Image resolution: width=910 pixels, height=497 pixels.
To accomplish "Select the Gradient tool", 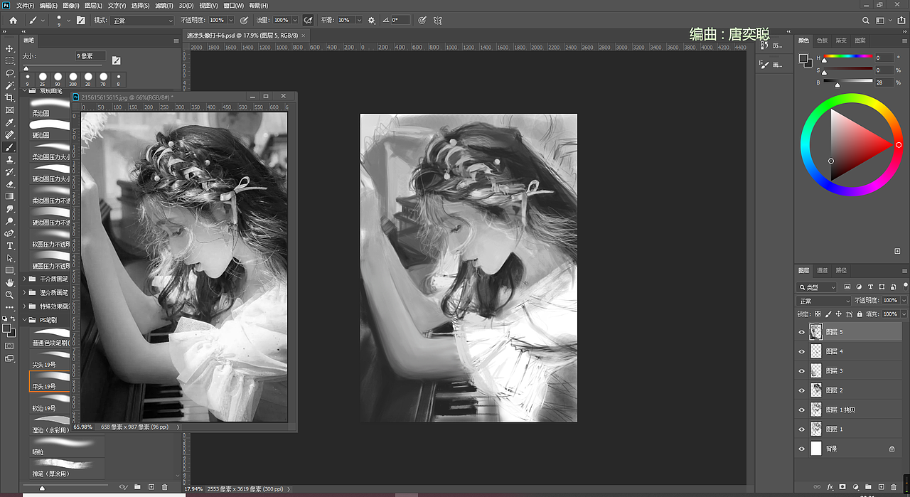I will coord(10,196).
